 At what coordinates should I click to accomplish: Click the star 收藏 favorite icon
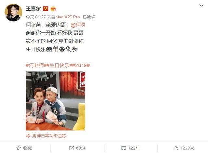coord(19,148)
